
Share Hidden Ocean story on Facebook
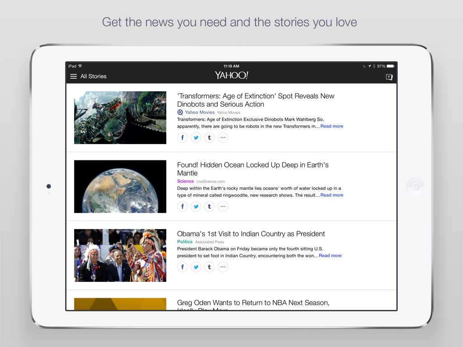183,206
